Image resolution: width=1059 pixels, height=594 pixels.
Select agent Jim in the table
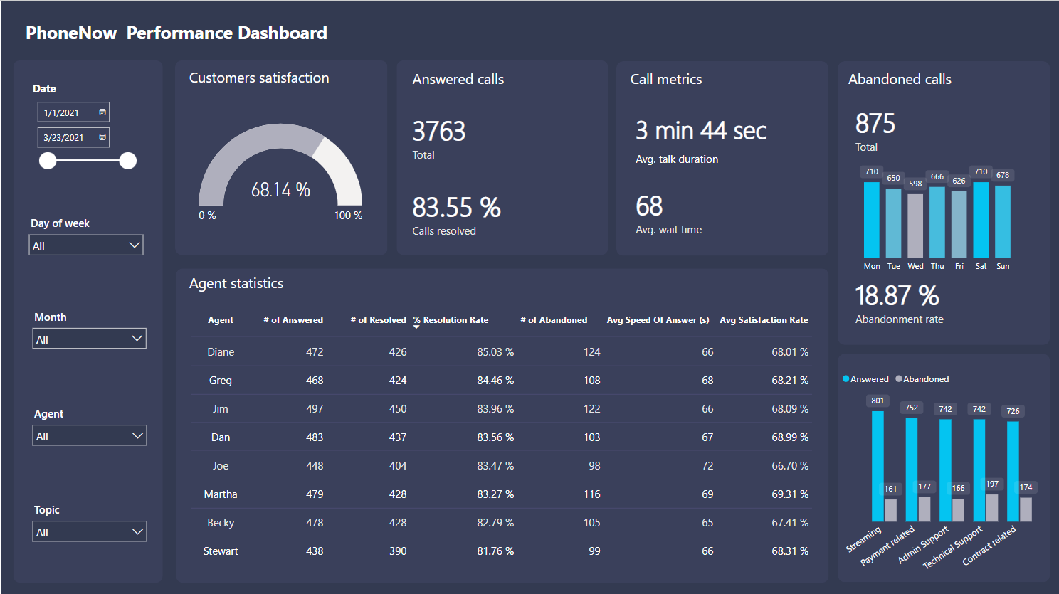coord(221,409)
